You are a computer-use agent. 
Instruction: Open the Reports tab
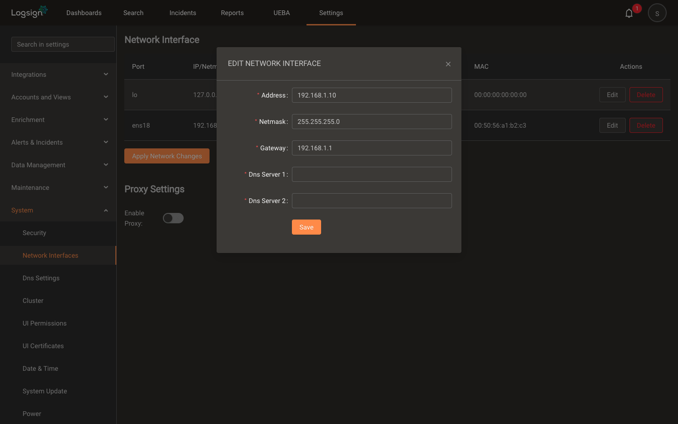[232, 13]
